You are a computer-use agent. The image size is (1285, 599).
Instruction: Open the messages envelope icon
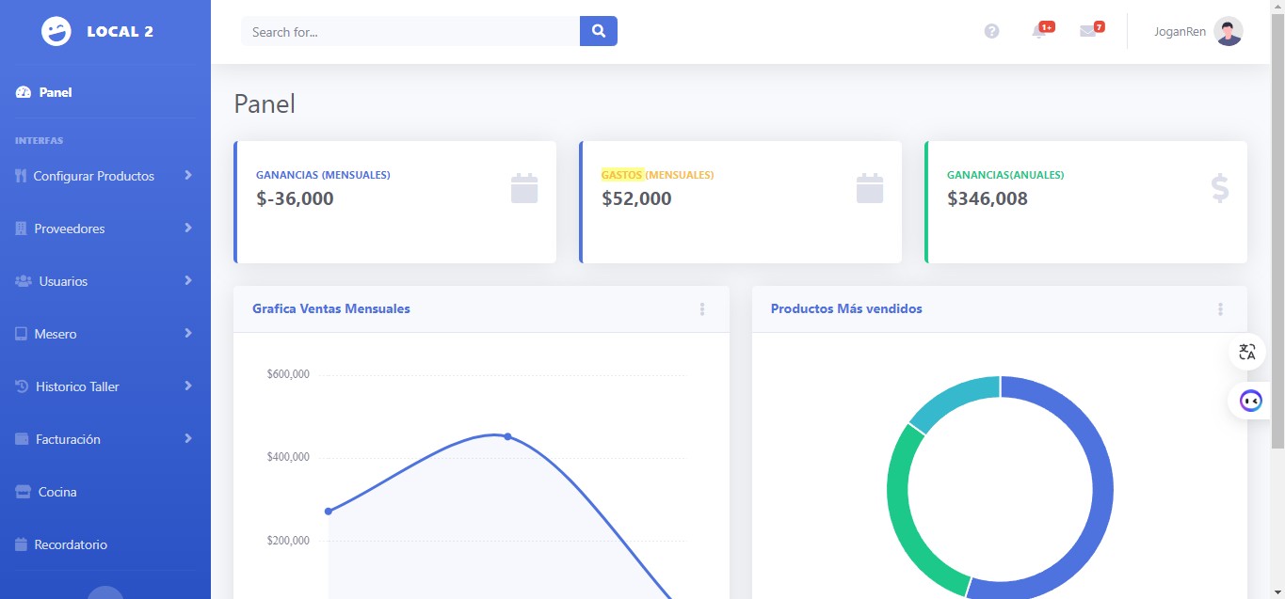click(x=1087, y=31)
